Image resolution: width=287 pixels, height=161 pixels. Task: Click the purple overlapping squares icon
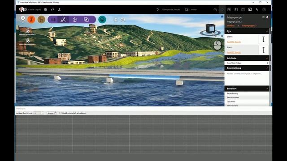[86, 20]
